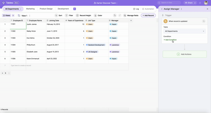211x113 pixels.
Task: Select the Employee ID 11004 cell
Action: coord(18,46)
